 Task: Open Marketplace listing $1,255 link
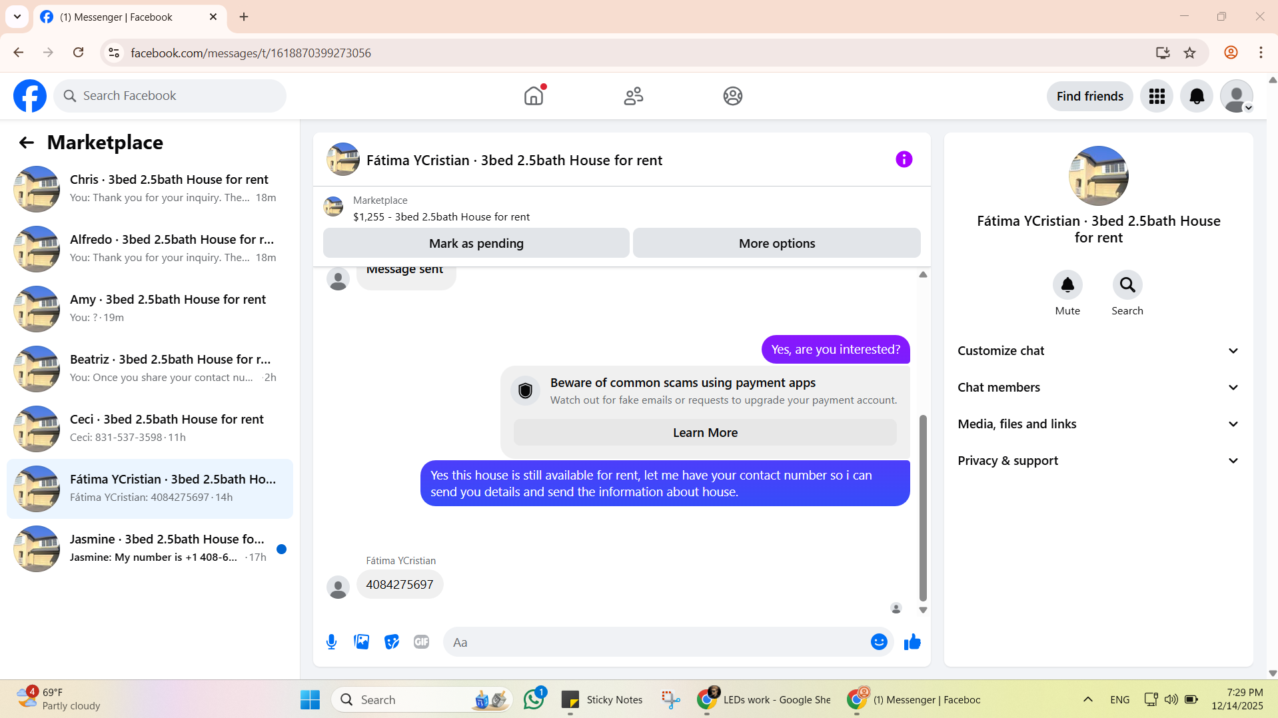[441, 217]
